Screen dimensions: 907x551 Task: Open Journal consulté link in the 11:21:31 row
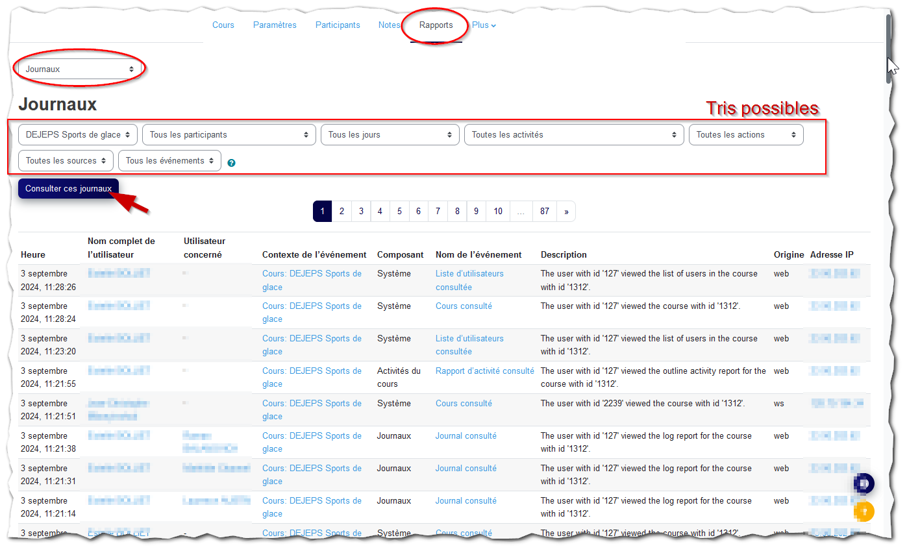pos(466,469)
